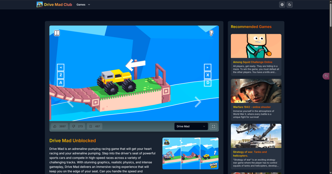
Task: Click the Drive Mad description paragraph
Action: click(102, 160)
